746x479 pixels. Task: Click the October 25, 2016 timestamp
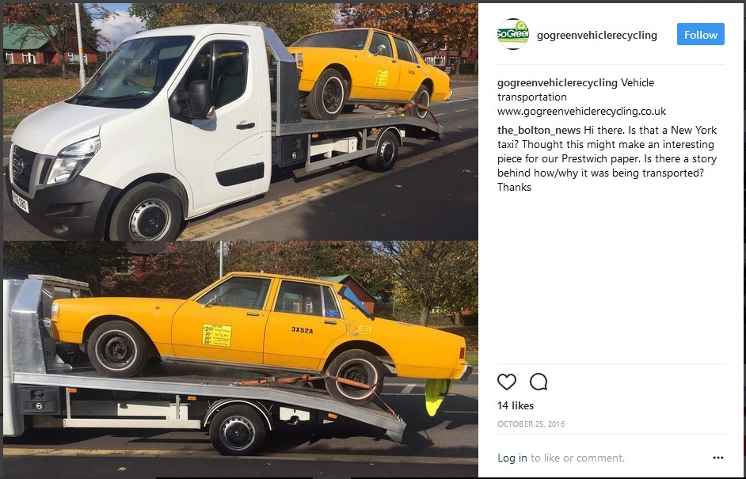click(531, 424)
